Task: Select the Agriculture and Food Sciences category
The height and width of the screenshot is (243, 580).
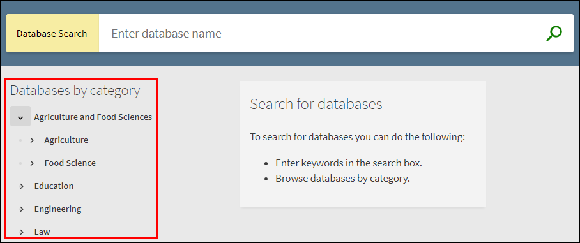Action: pyautogui.click(x=93, y=117)
